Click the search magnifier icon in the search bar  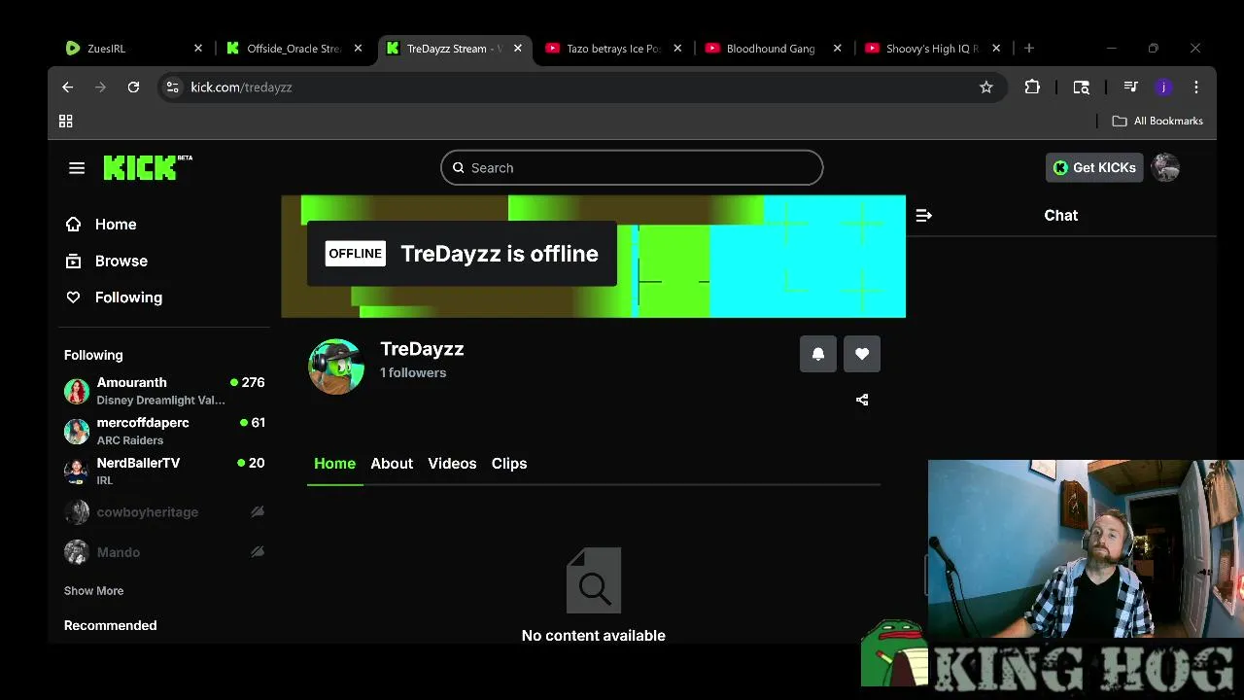pyautogui.click(x=459, y=168)
